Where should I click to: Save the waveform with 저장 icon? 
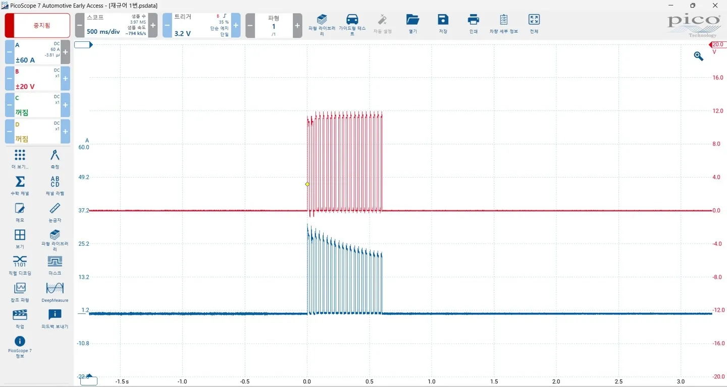[443, 24]
